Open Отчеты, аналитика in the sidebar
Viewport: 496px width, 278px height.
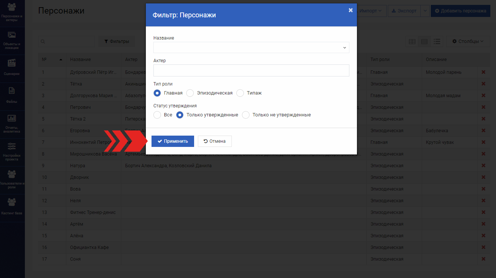pos(12,124)
